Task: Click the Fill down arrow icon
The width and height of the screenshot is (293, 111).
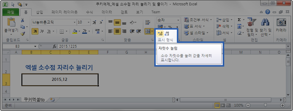Action: pyautogui.click(x=239, y=27)
